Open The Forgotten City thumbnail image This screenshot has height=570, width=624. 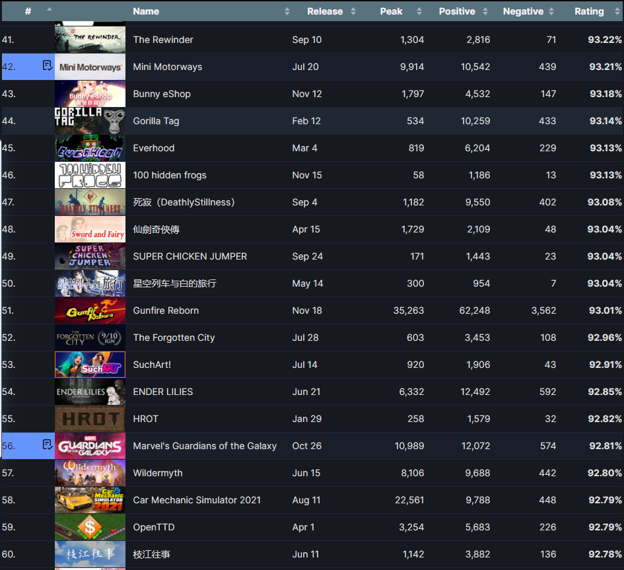90,338
